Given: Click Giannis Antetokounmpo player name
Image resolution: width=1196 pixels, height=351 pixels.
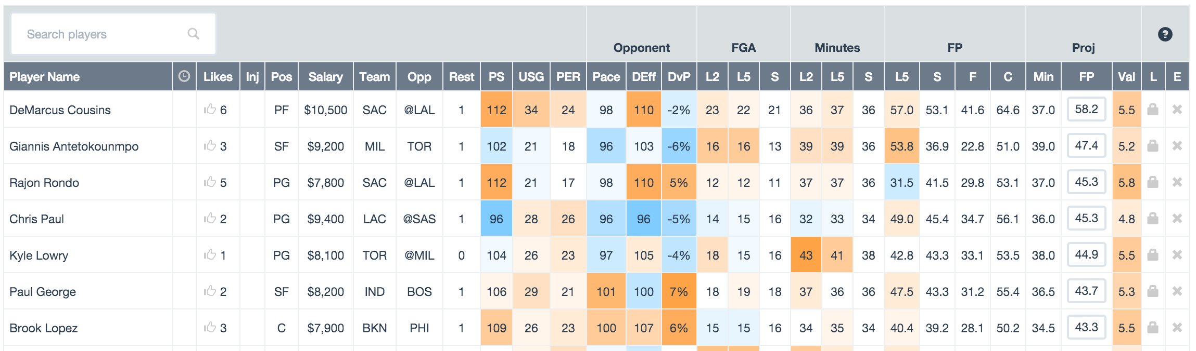Looking at the screenshot, I should (x=74, y=146).
